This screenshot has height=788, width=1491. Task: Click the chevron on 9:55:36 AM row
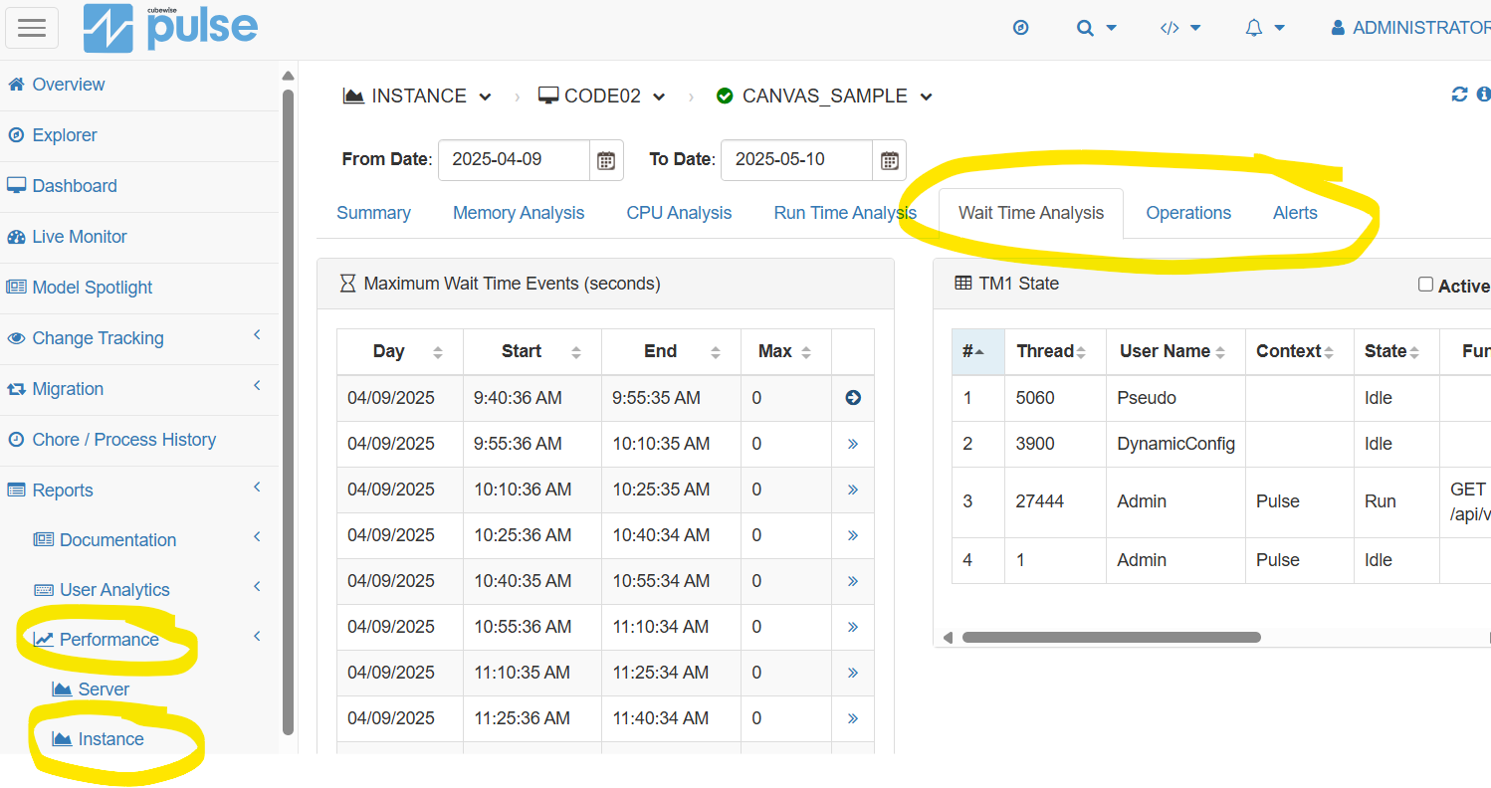(x=853, y=444)
